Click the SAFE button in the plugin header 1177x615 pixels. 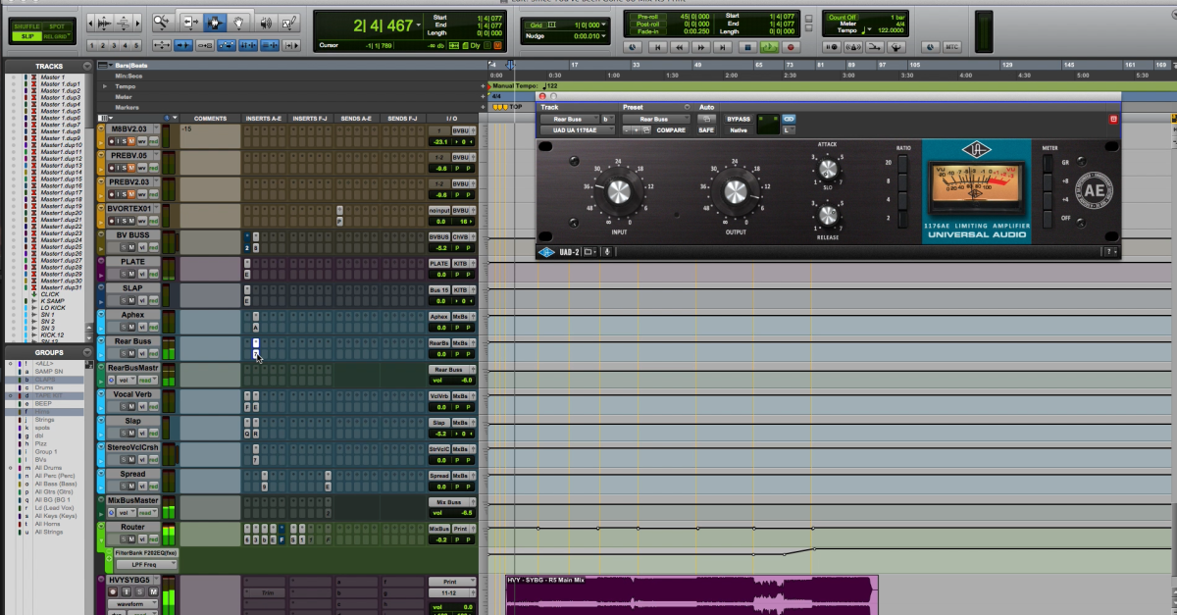pyautogui.click(x=708, y=129)
